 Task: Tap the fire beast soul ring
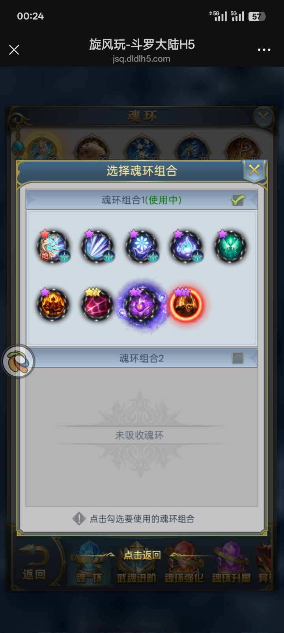click(x=53, y=304)
